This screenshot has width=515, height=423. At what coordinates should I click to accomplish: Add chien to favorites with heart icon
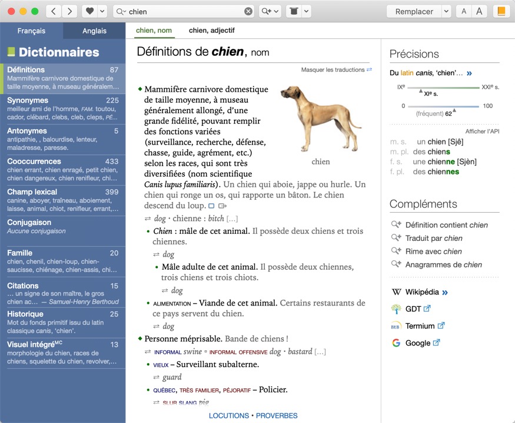tap(89, 12)
